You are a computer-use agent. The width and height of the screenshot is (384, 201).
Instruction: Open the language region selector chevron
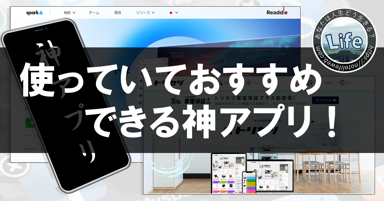[176, 13]
